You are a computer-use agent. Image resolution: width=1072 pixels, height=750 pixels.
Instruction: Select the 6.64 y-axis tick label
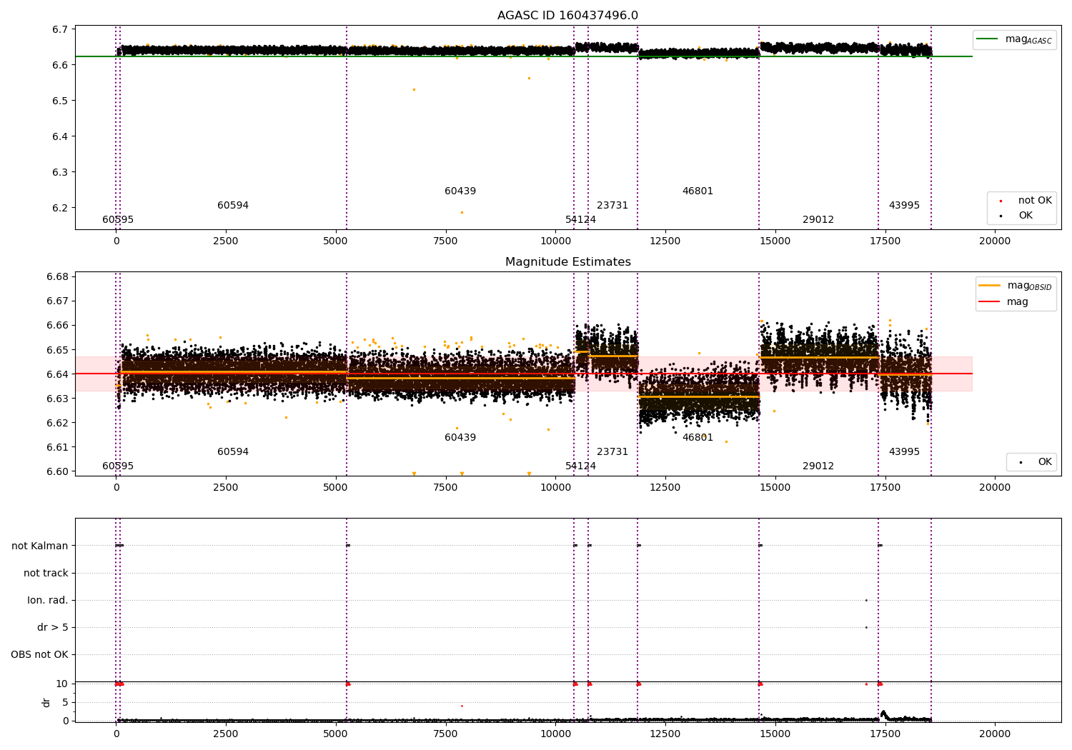[x=58, y=374]
